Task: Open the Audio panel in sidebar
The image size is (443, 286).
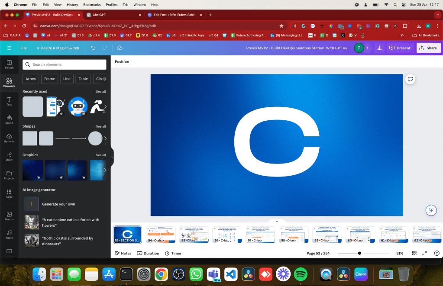Action: [x=9, y=235]
